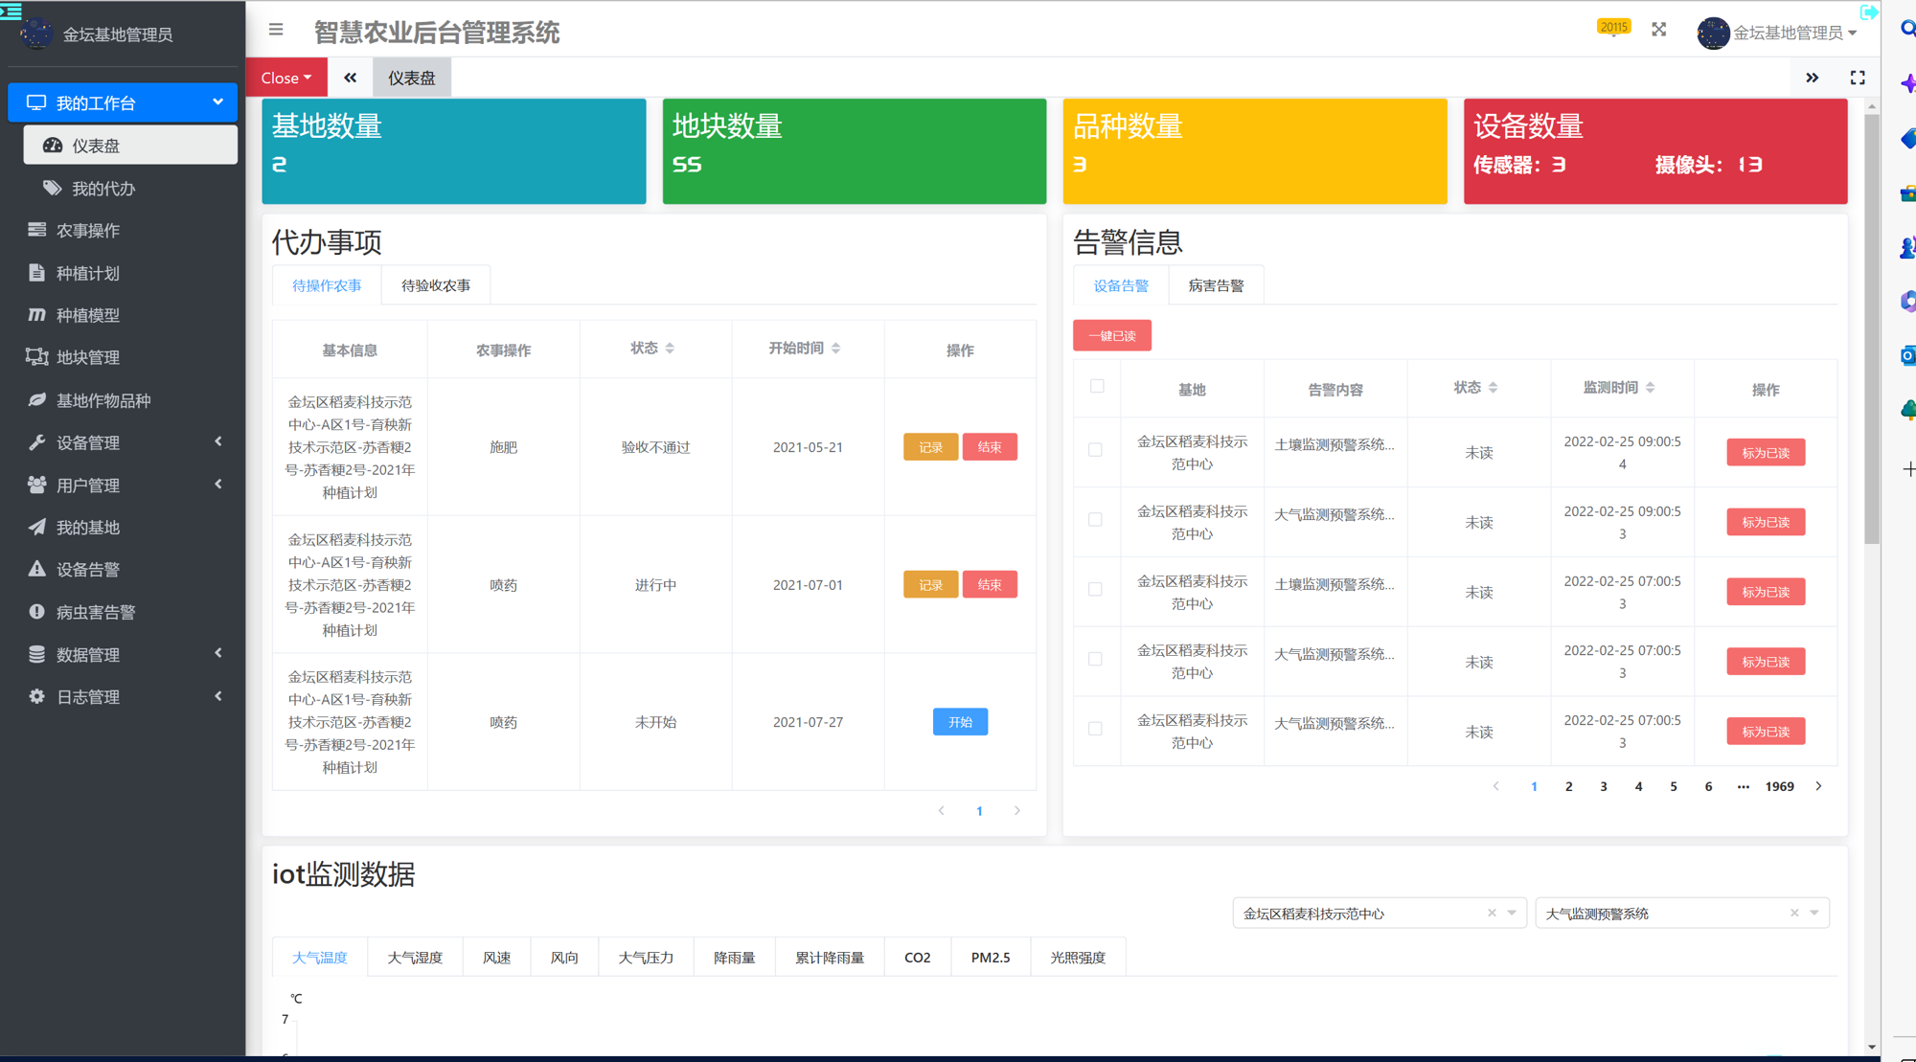
Task: Go to alarm page 2
Action: click(1568, 786)
